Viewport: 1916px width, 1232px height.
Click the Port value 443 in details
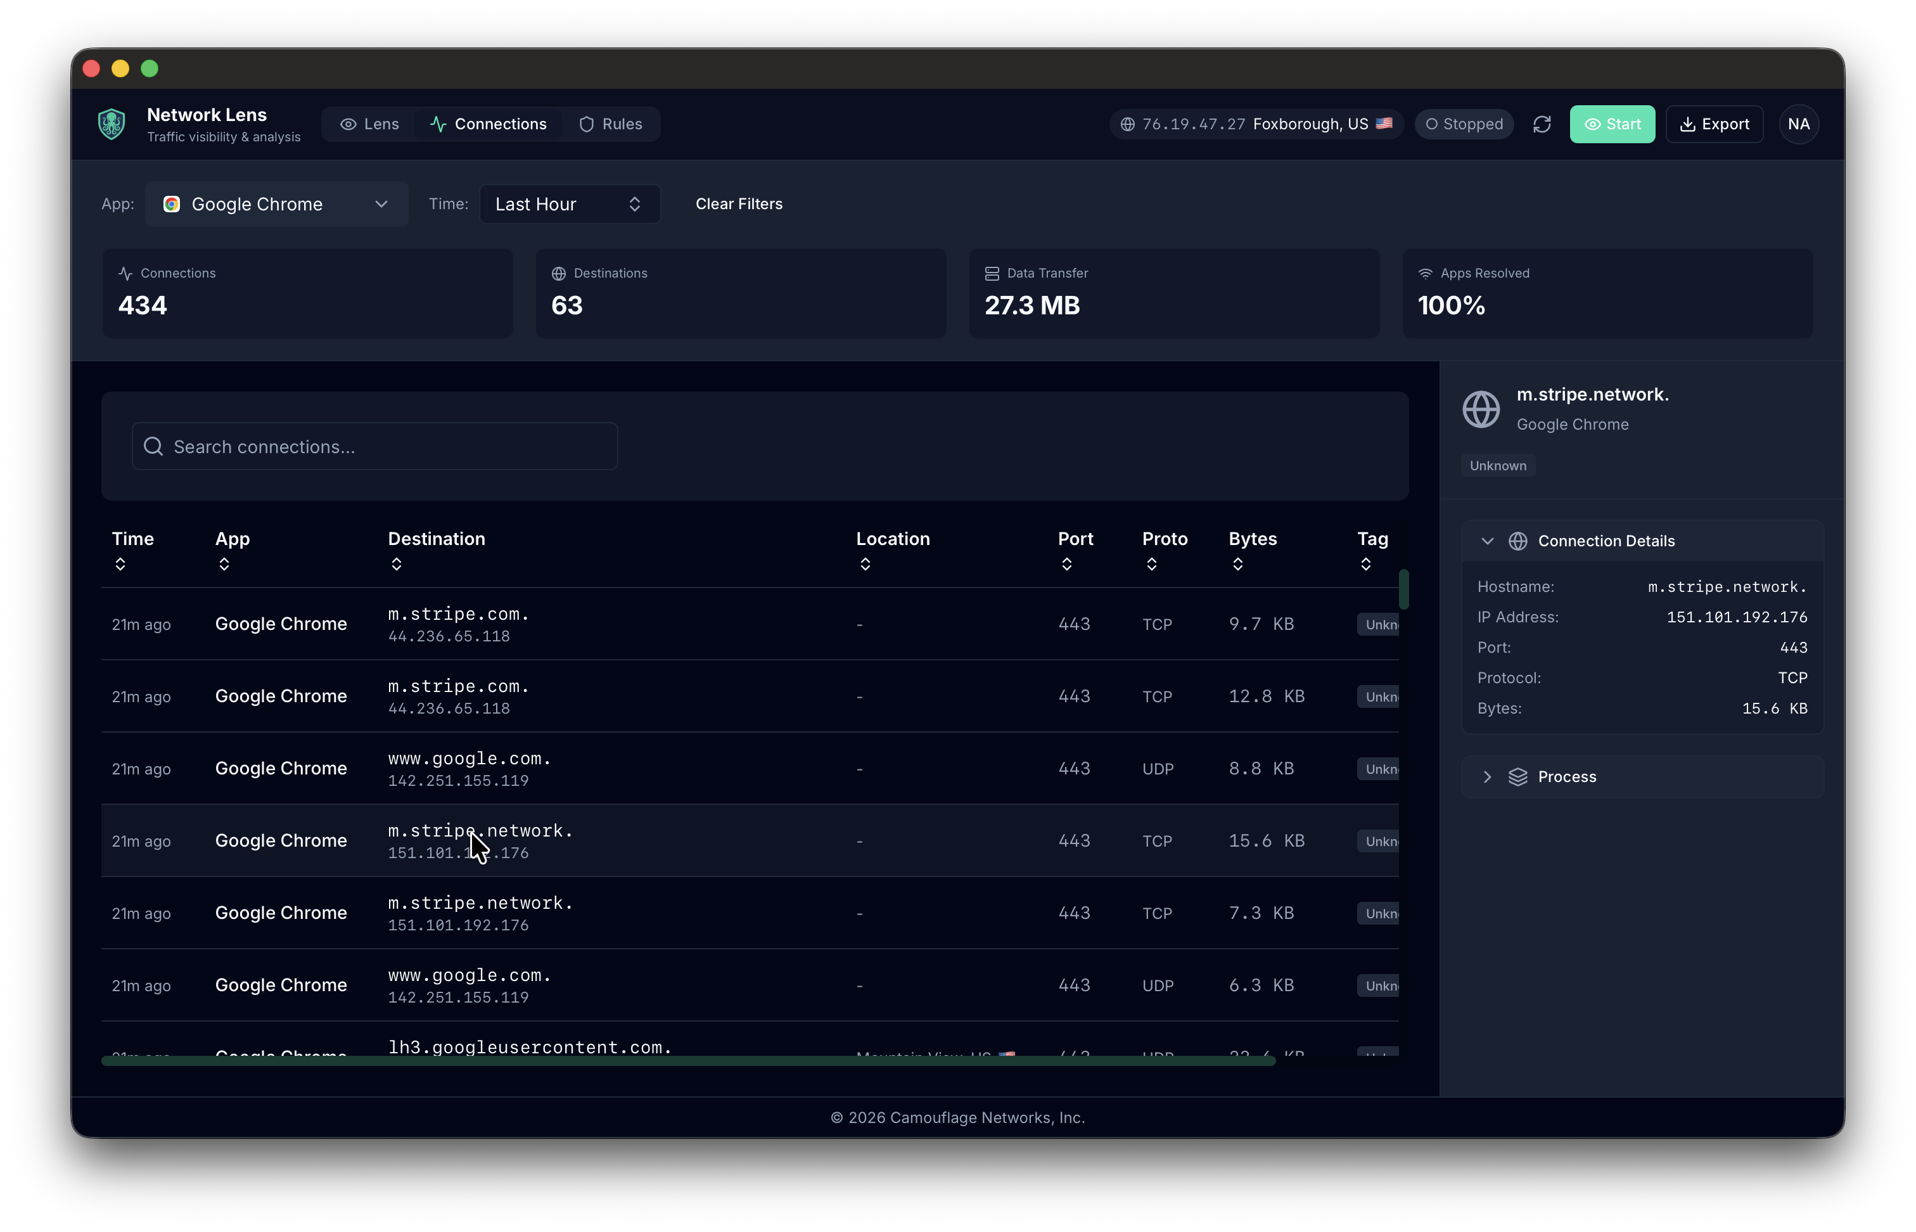(x=1794, y=647)
